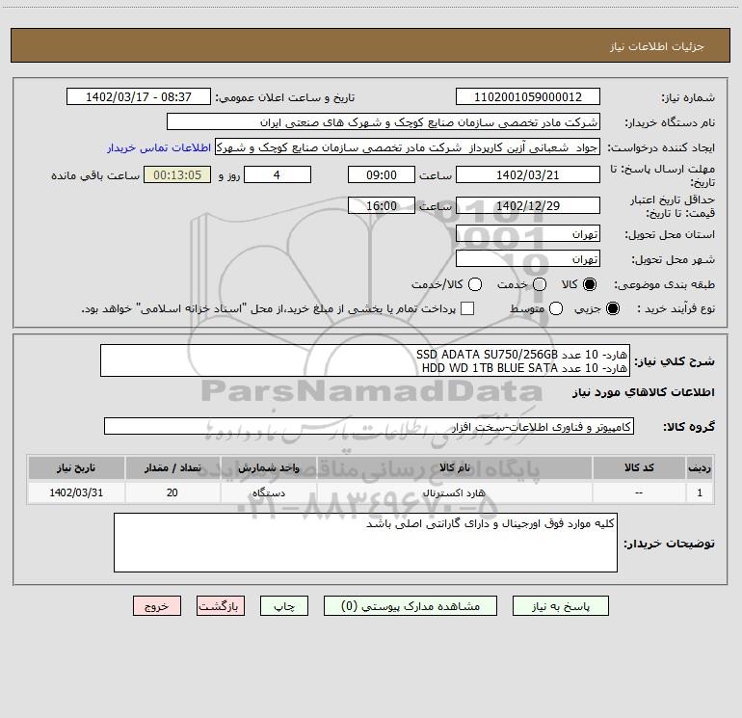The width and height of the screenshot is (742, 718).
Task: Select the کالا/خدمت radio option
Action: pos(475,284)
